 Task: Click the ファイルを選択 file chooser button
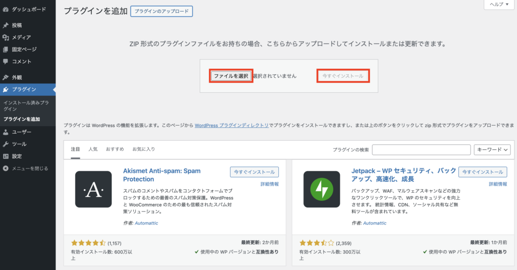[231, 76]
